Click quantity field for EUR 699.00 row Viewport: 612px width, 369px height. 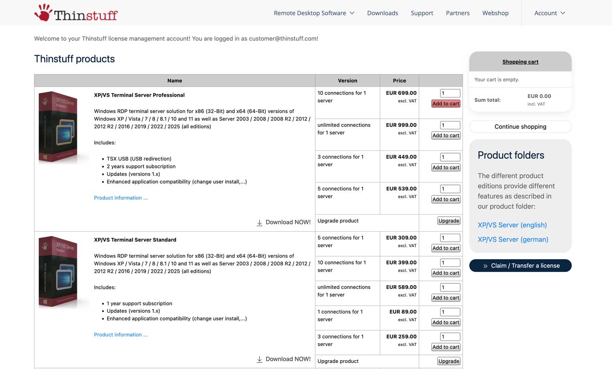coord(450,93)
